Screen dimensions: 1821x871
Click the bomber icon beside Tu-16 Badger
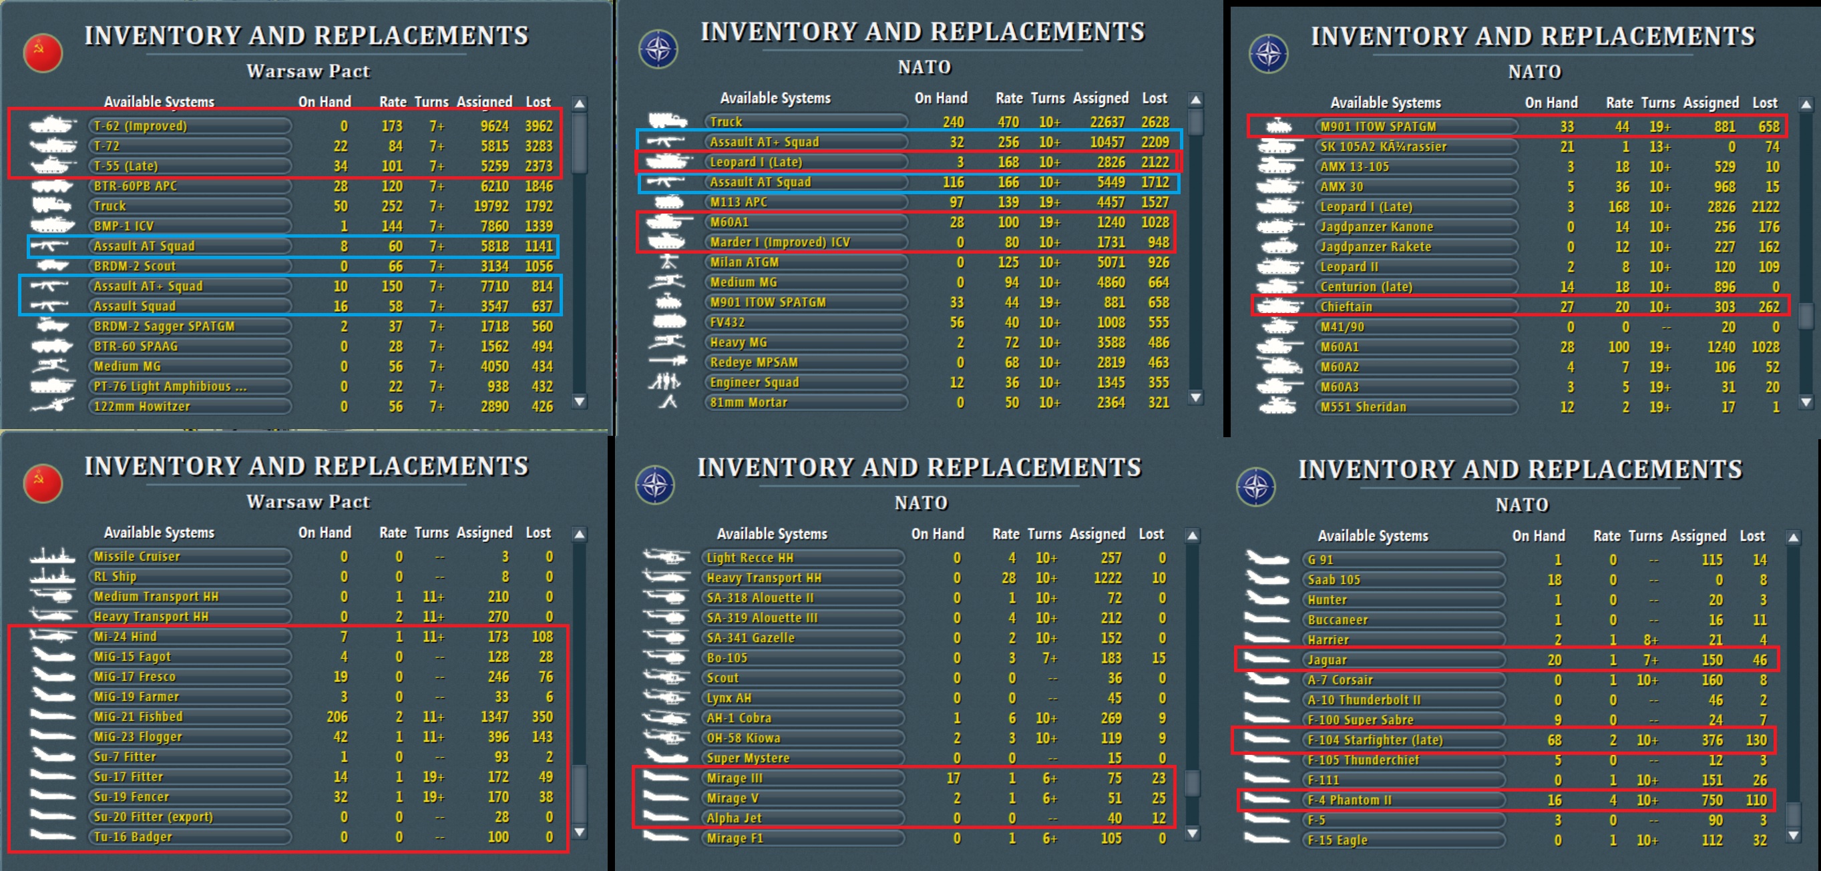pos(52,836)
